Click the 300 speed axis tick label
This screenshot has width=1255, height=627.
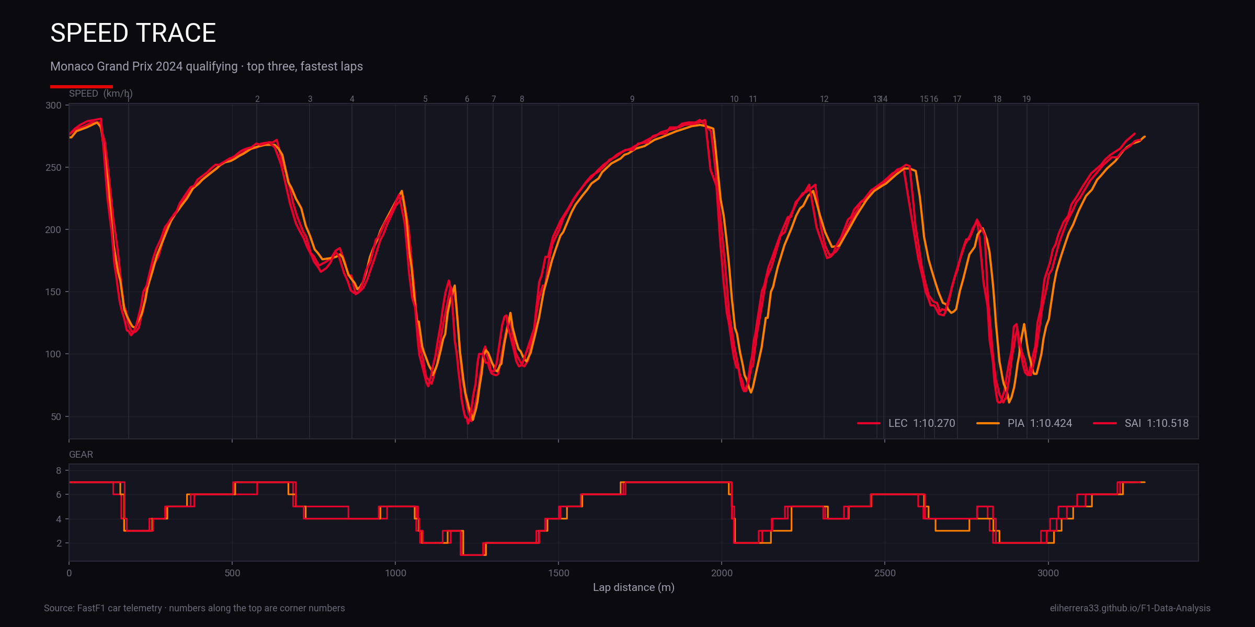pyautogui.click(x=53, y=106)
